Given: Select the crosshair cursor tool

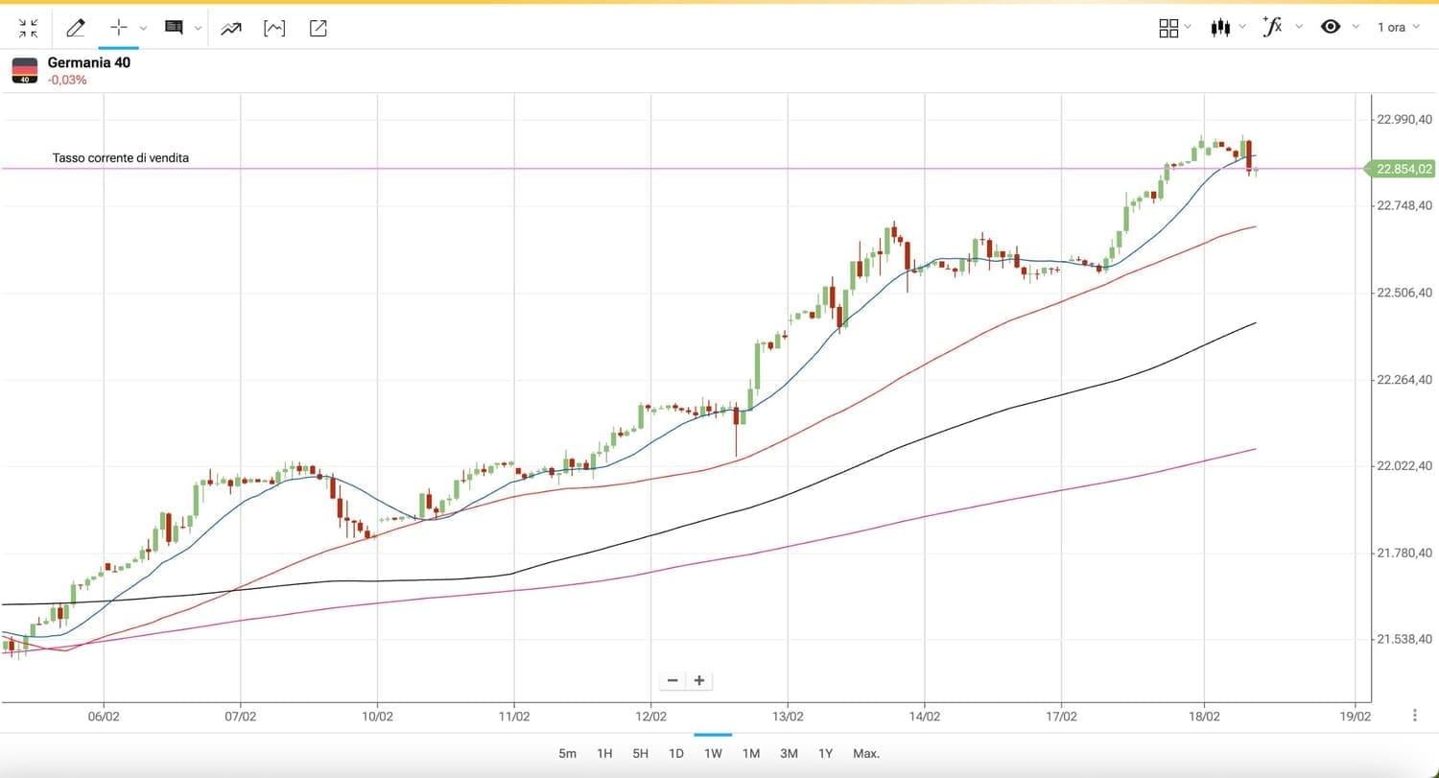Looking at the screenshot, I should click(119, 28).
